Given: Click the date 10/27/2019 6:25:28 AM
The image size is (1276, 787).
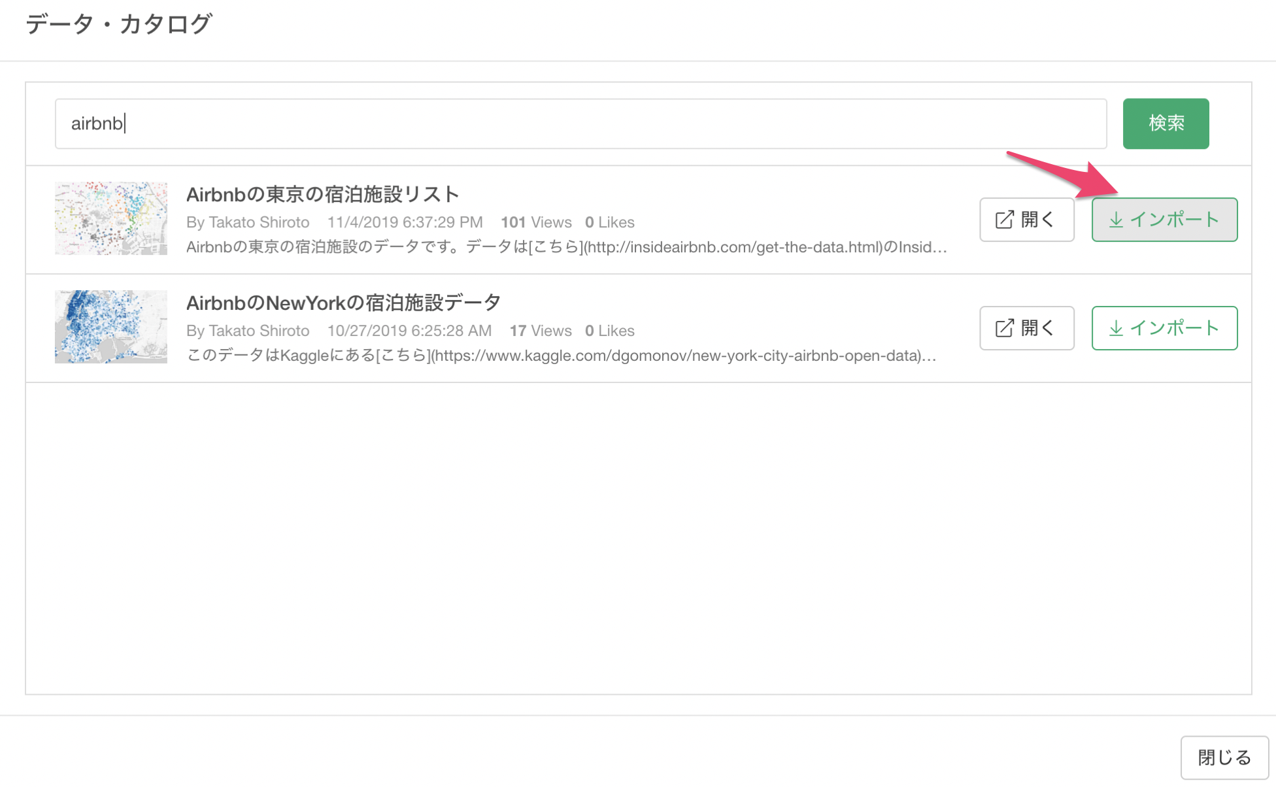Looking at the screenshot, I should (410, 331).
